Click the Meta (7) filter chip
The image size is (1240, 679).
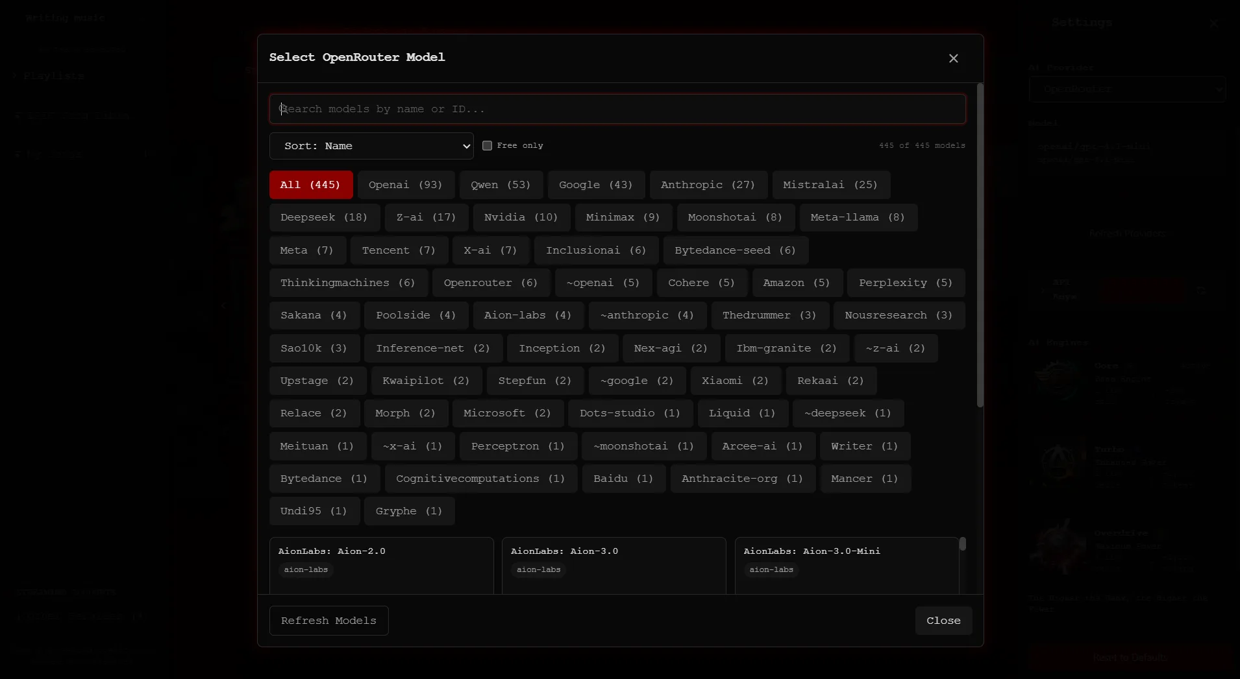pos(307,250)
